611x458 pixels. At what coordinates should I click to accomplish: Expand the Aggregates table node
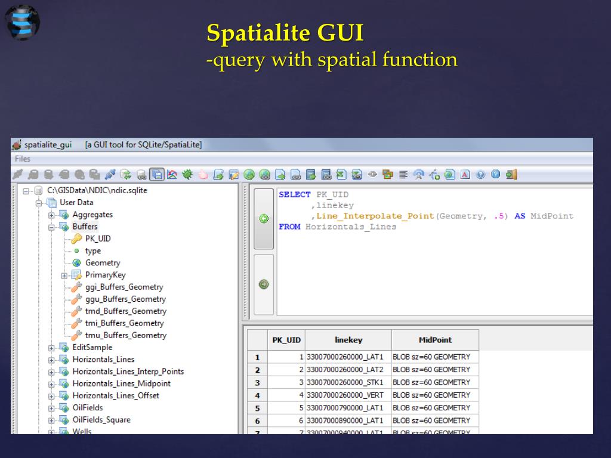[x=51, y=215]
